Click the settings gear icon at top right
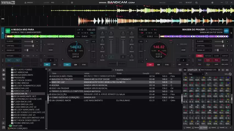 point(212,2)
